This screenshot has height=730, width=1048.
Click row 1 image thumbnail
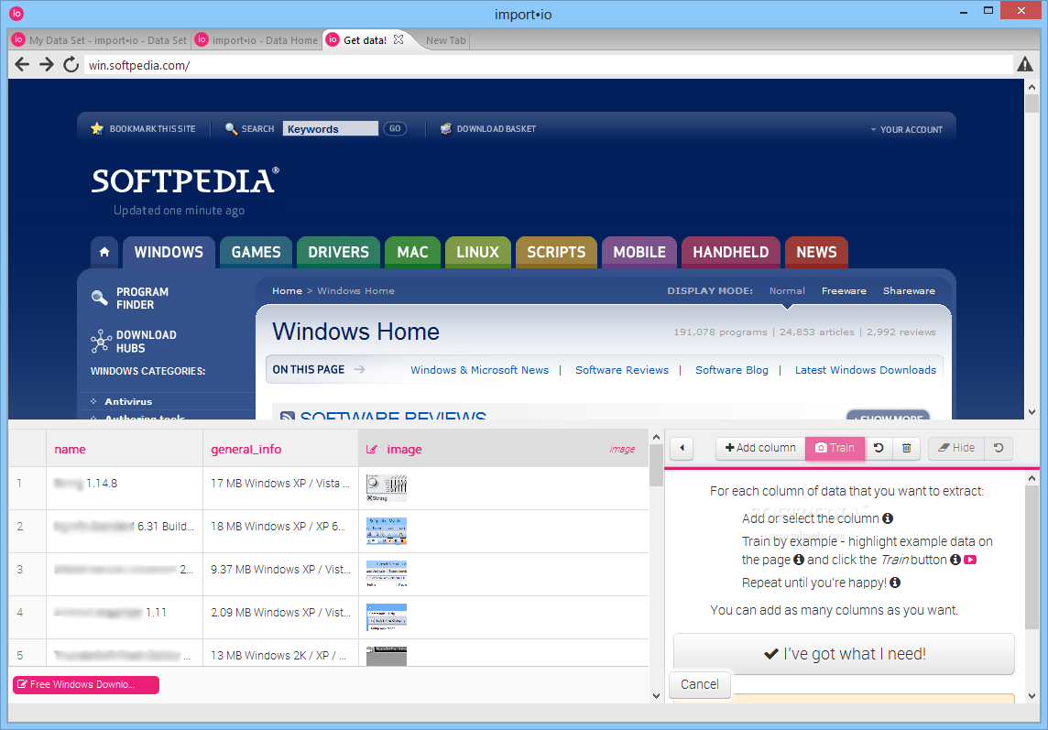pos(387,488)
